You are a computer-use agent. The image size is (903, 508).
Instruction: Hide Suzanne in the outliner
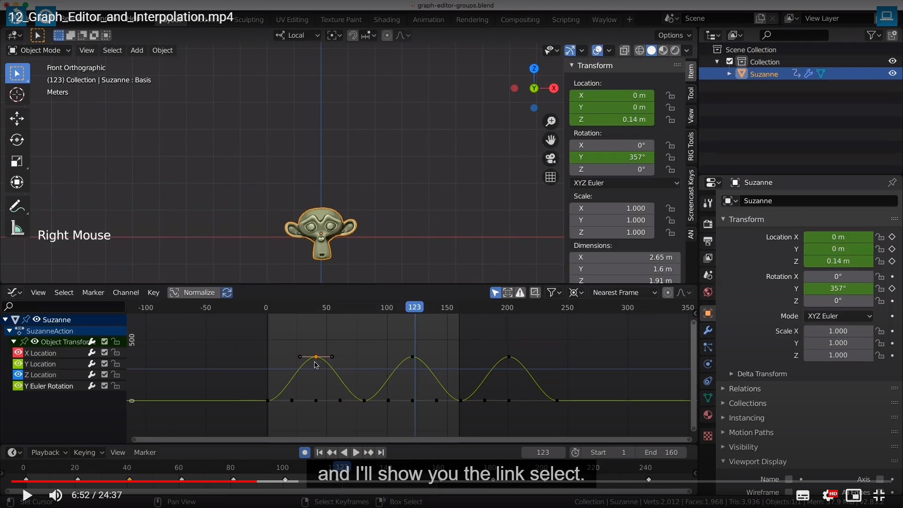(892, 73)
